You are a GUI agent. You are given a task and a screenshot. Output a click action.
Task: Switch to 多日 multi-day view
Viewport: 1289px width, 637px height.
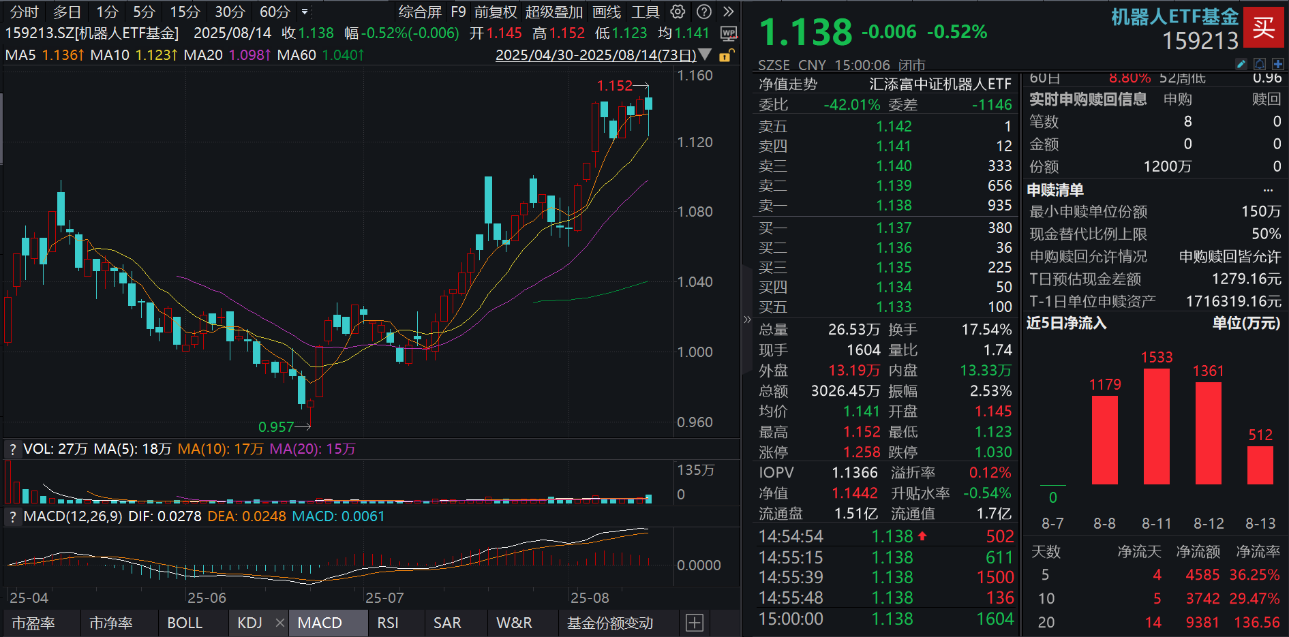(x=67, y=12)
